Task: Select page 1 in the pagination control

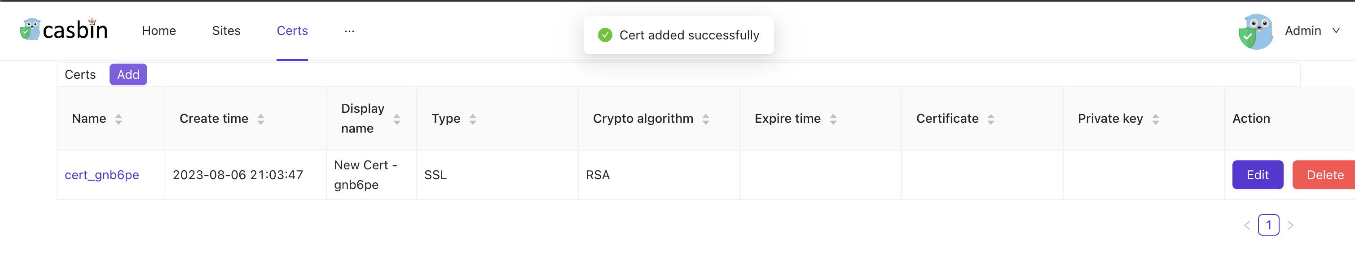Action: pos(1269,224)
